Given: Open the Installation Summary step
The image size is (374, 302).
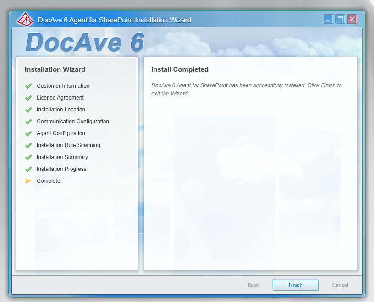Looking at the screenshot, I should point(62,157).
